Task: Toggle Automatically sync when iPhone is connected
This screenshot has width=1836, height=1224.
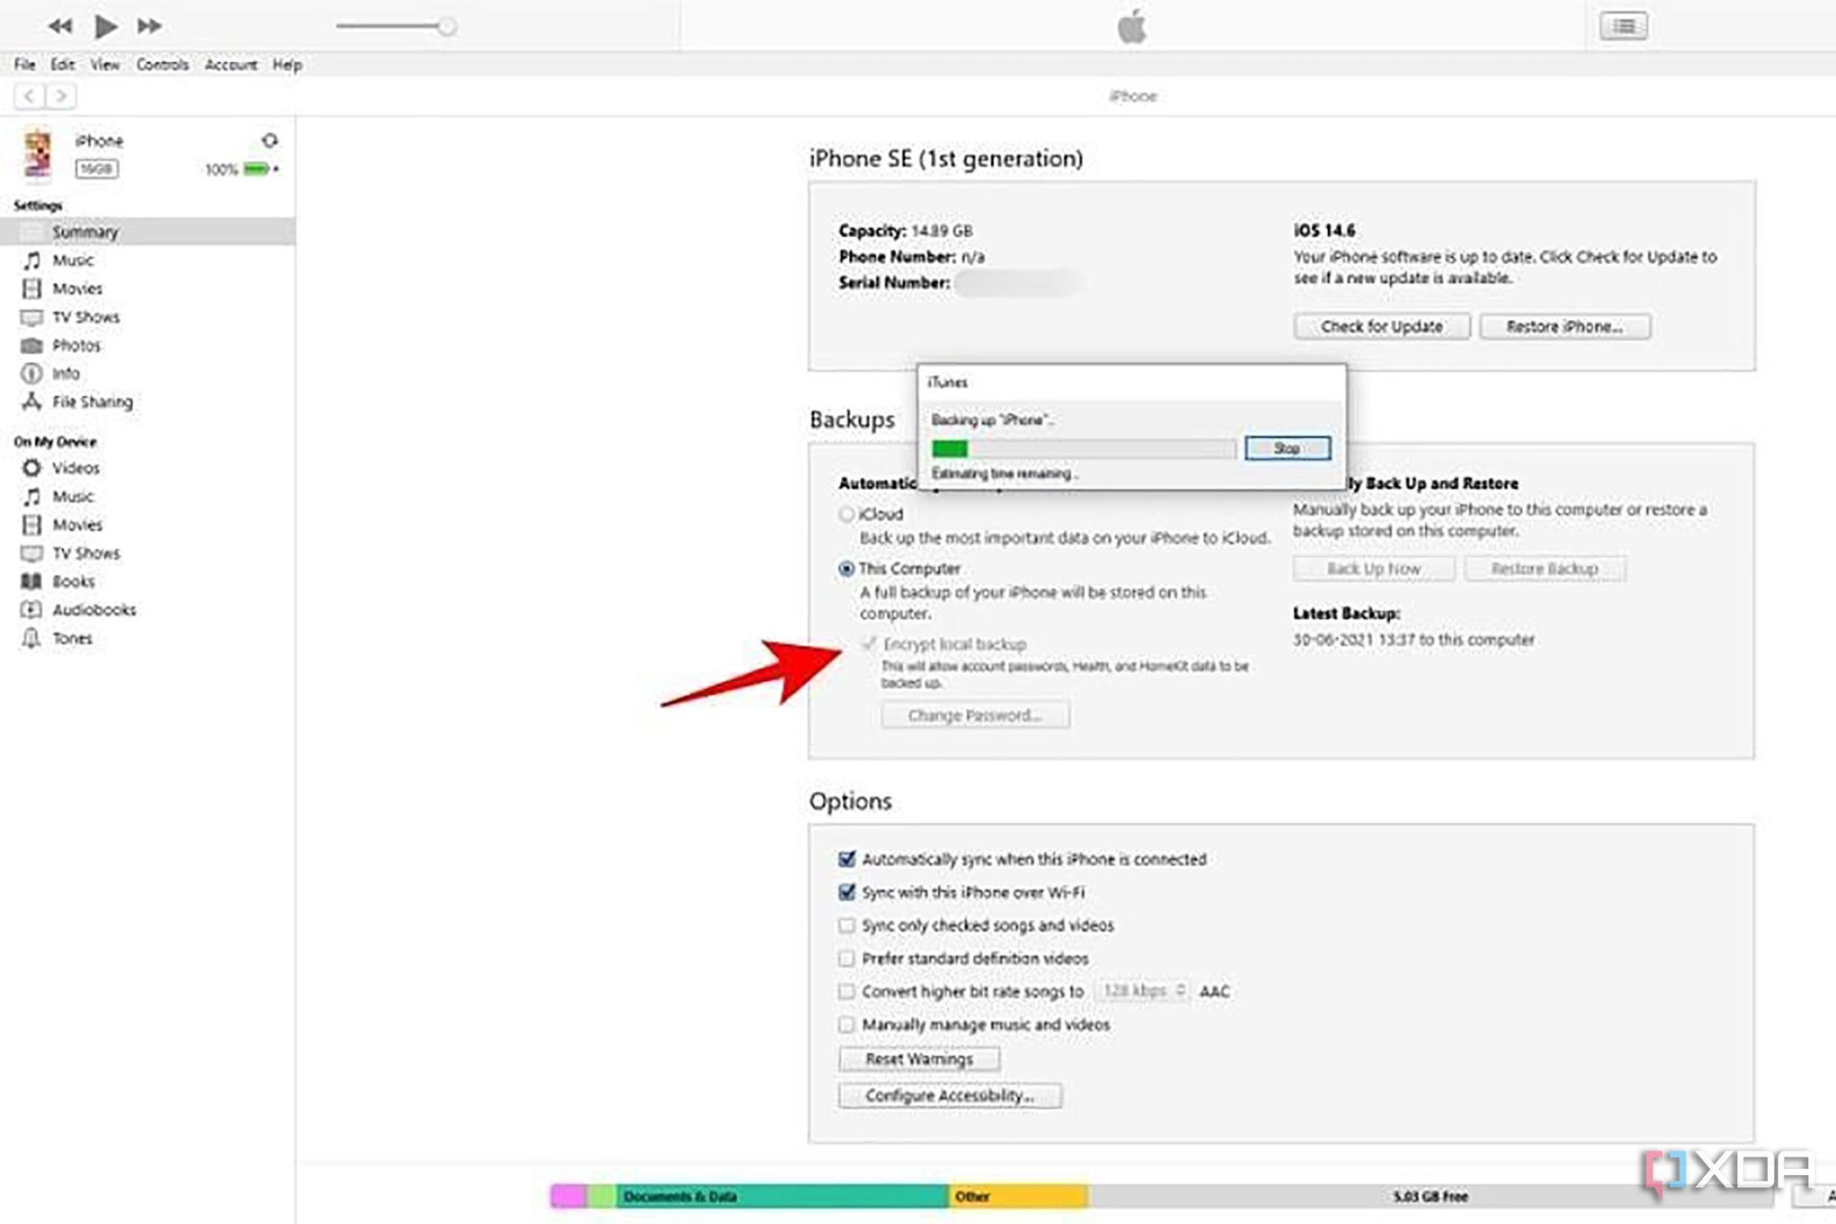Action: (x=846, y=859)
